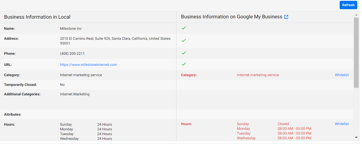Screen dimensions: 362x144
Task: Click the scrollbar up arrow
Action: click(x=356, y=15)
